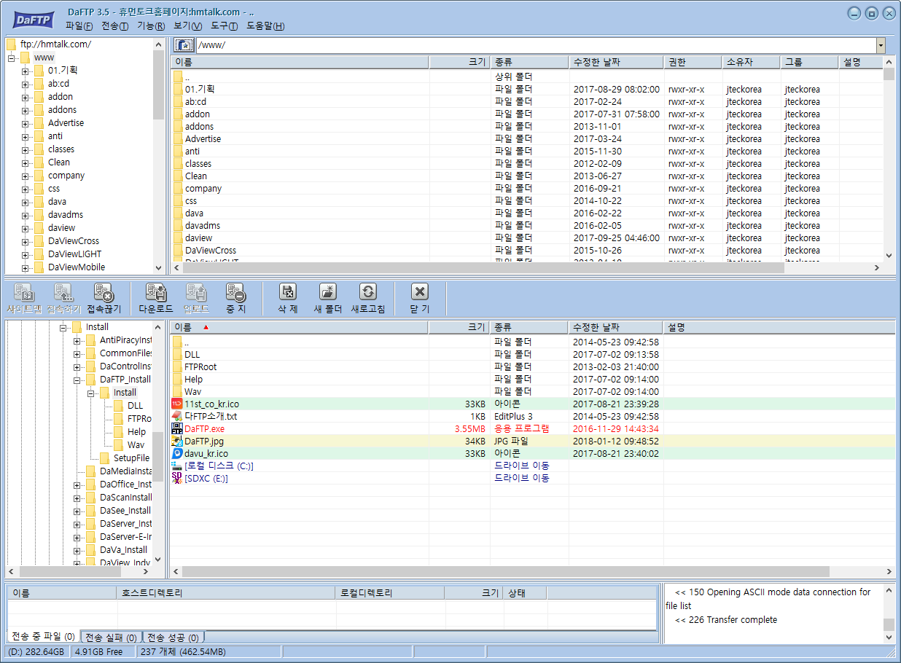Collapse the www node in remote tree
This screenshot has width=901, height=663.
(x=11, y=58)
